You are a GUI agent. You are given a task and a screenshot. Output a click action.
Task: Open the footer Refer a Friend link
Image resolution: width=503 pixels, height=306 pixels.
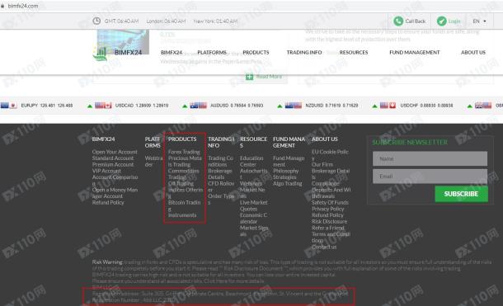328,228
